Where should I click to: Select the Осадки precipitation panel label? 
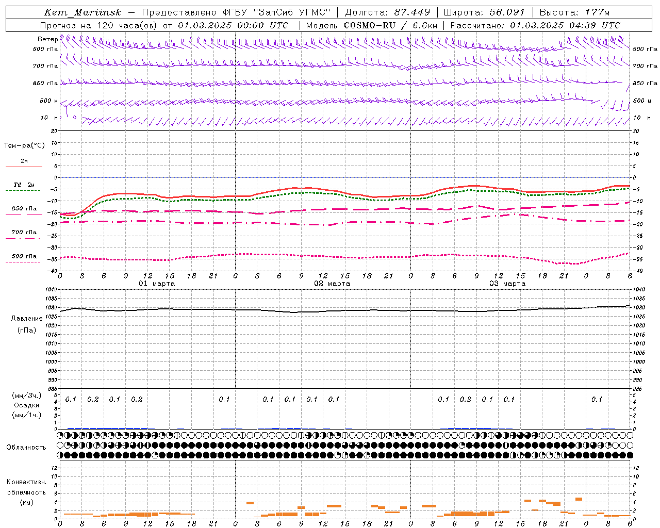click(x=27, y=405)
